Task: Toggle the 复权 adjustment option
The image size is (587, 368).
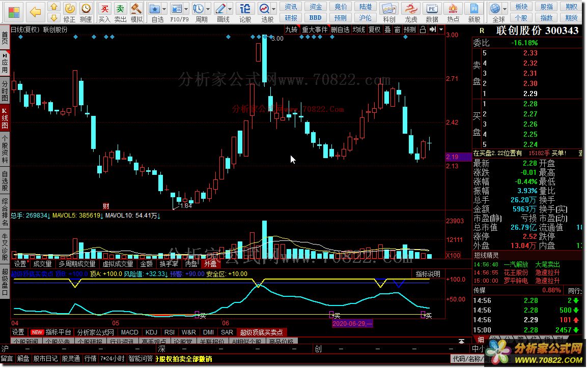Action: pyautogui.click(x=374, y=29)
